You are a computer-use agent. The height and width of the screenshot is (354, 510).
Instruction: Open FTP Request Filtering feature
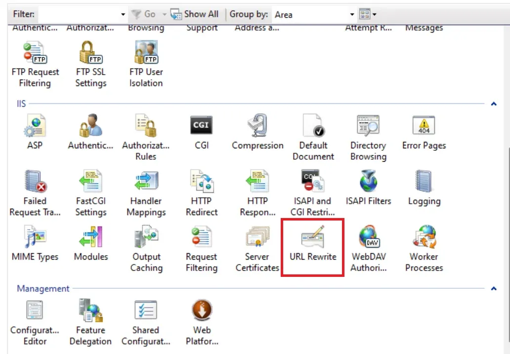pyautogui.click(x=35, y=64)
